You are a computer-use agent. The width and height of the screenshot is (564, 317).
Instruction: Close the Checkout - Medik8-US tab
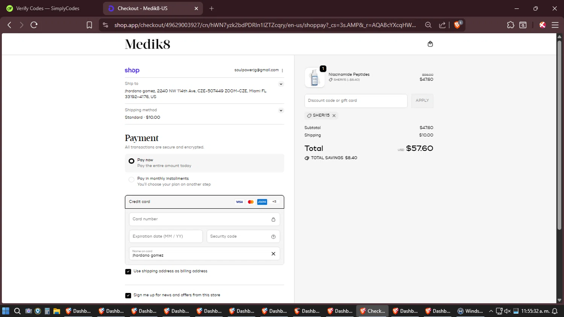click(x=196, y=8)
